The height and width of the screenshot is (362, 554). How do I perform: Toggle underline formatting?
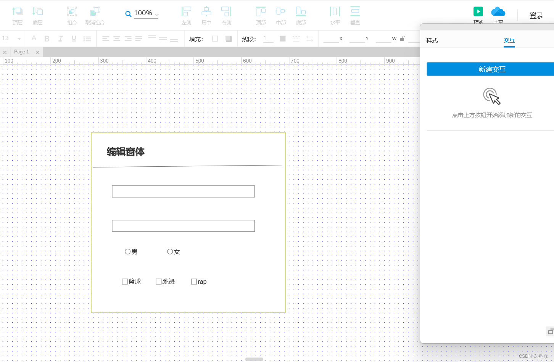pos(74,39)
